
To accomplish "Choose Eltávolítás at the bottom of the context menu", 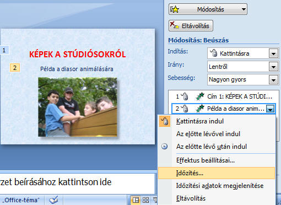I will coord(217,198).
